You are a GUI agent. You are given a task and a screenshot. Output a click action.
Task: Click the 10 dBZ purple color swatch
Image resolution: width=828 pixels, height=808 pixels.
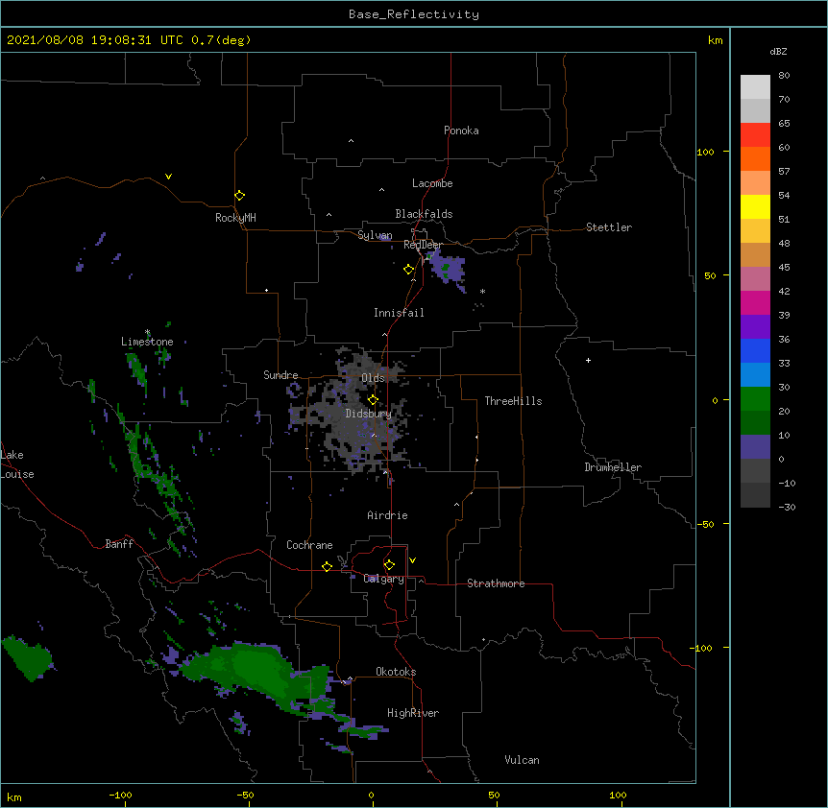755,447
